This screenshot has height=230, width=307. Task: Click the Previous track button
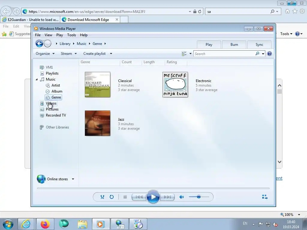tap(139, 197)
